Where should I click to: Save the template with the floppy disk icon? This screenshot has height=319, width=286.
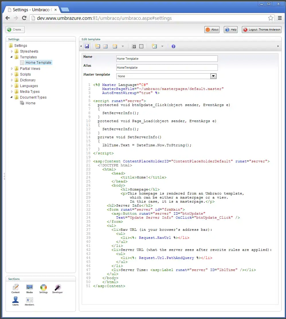click(x=87, y=46)
